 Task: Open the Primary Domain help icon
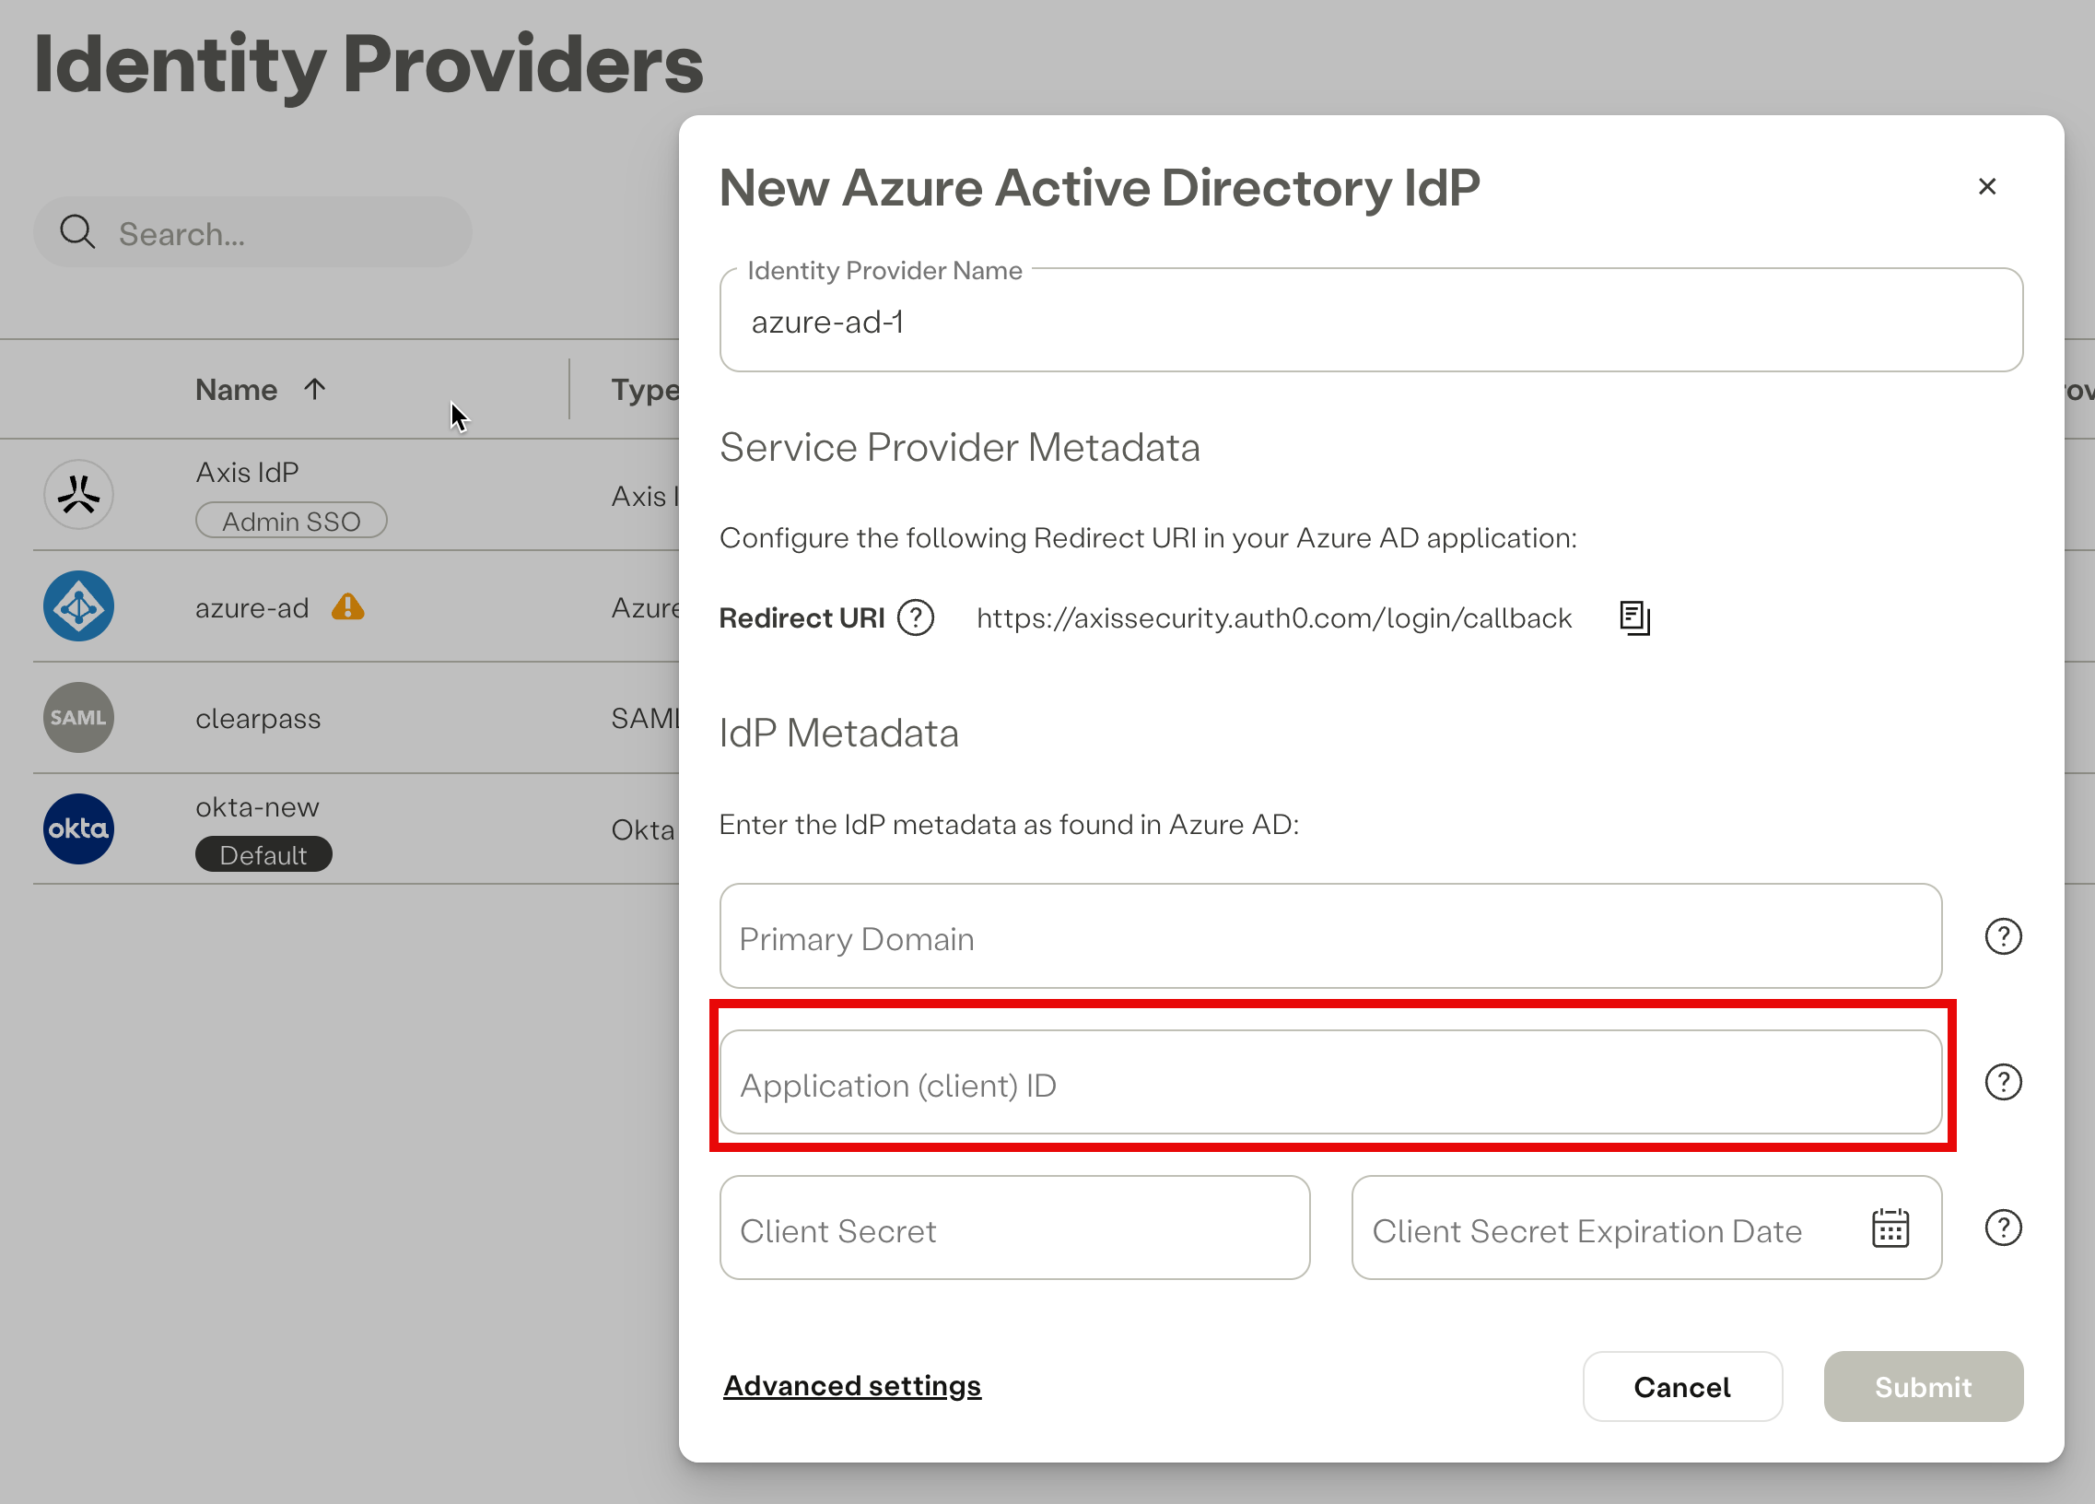click(x=2003, y=936)
